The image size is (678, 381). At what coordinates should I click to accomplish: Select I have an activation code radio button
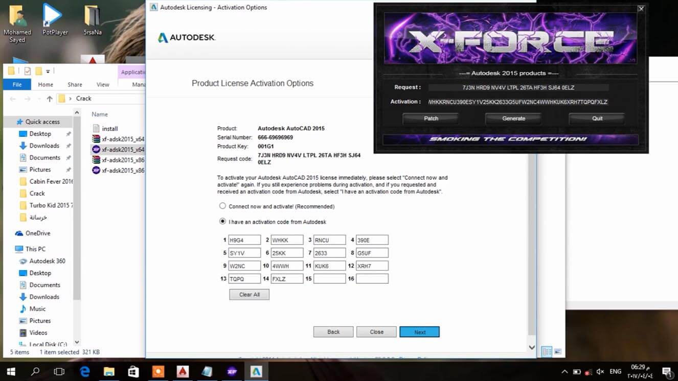222,222
